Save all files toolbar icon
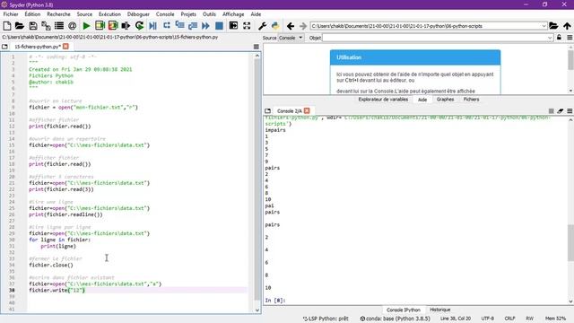The image size is (574, 323). click(46, 26)
